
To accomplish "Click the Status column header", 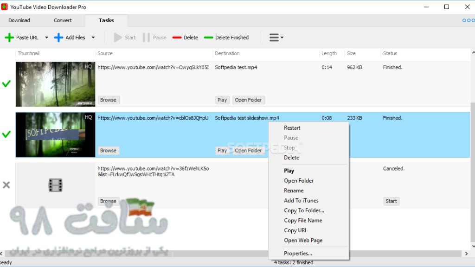I will click(390, 53).
